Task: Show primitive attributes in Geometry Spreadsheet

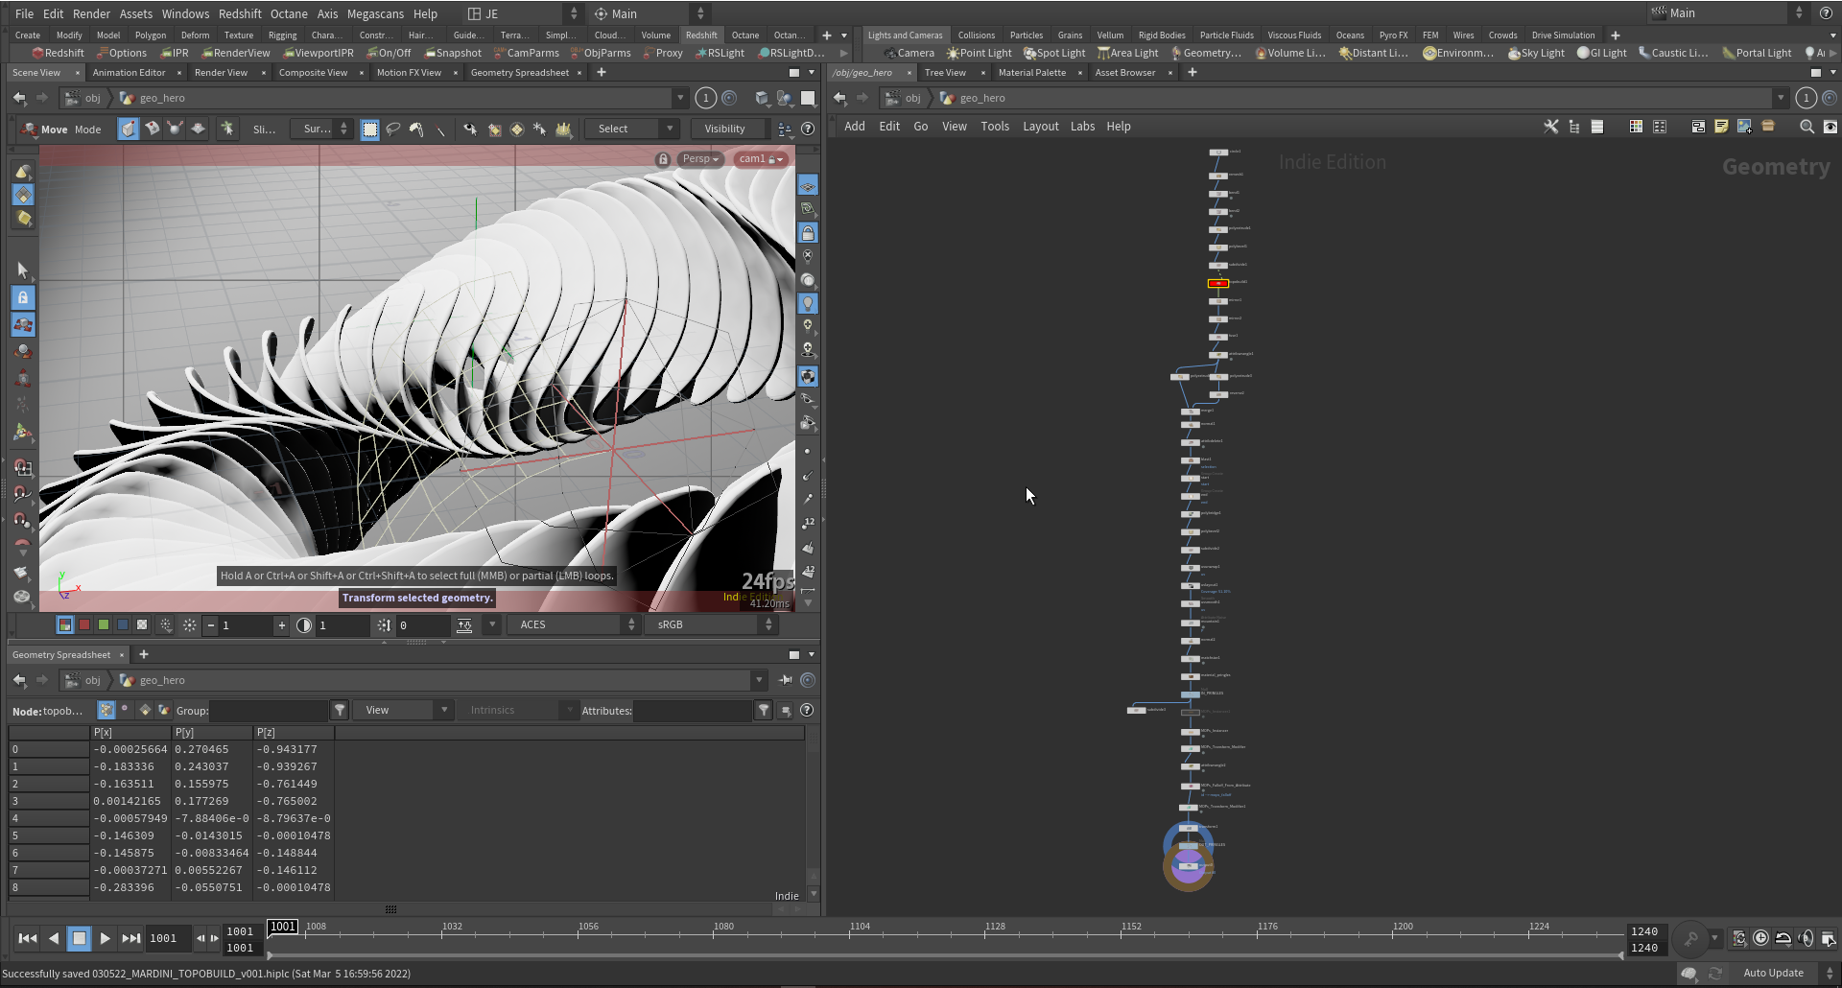Action: 145,711
